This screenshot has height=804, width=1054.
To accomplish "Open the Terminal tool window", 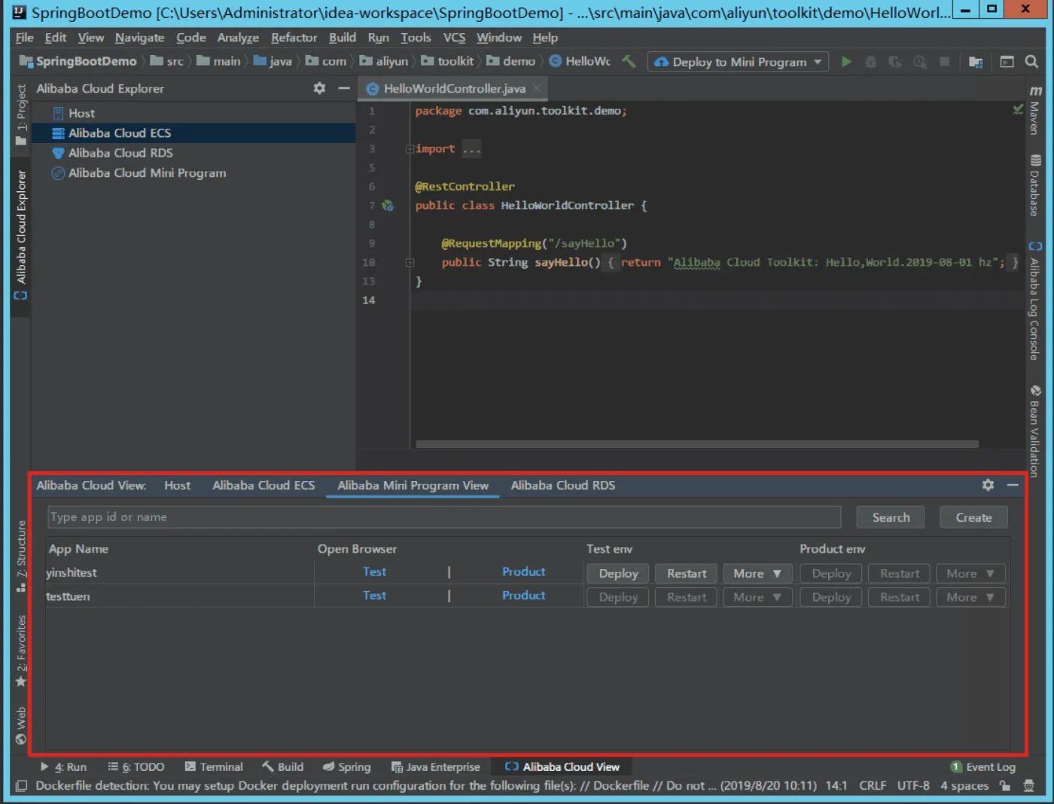I will click(214, 766).
